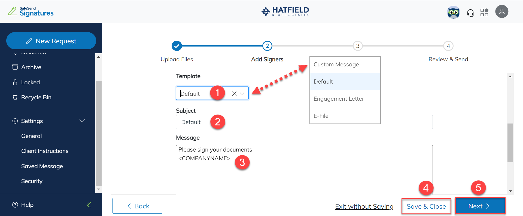This screenshot has height=216, width=523.
Task: Clear the Template field with the X
Action: pyautogui.click(x=234, y=93)
